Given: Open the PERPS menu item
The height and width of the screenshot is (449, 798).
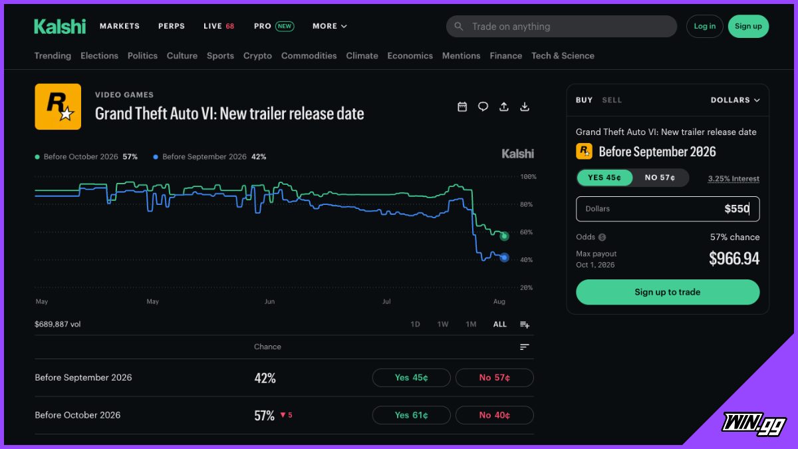Looking at the screenshot, I should tap(172, 27).
